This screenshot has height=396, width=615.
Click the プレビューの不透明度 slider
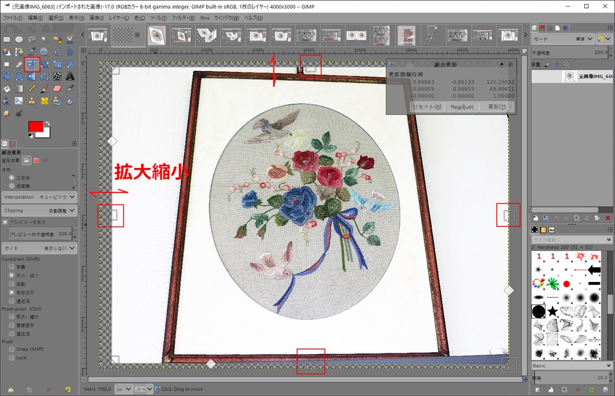coord(40,234)
